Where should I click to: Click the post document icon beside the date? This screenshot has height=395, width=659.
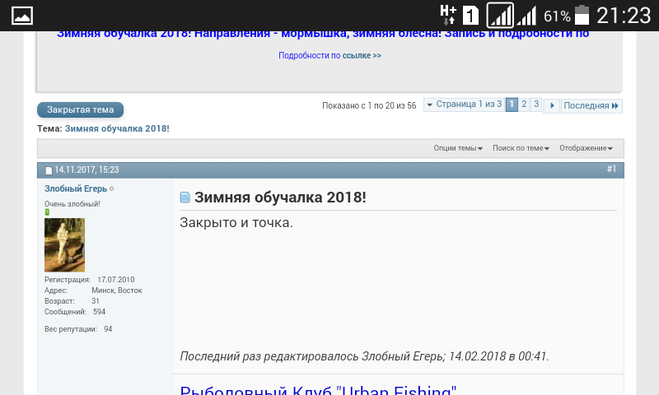[x=49, y=170]
